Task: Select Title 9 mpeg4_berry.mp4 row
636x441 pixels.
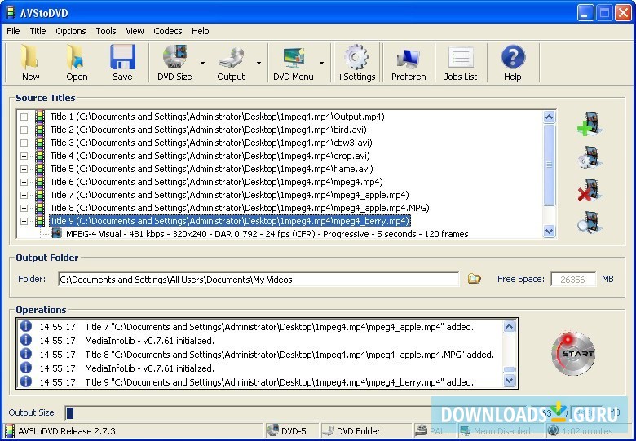Action: tap(230, 221)
